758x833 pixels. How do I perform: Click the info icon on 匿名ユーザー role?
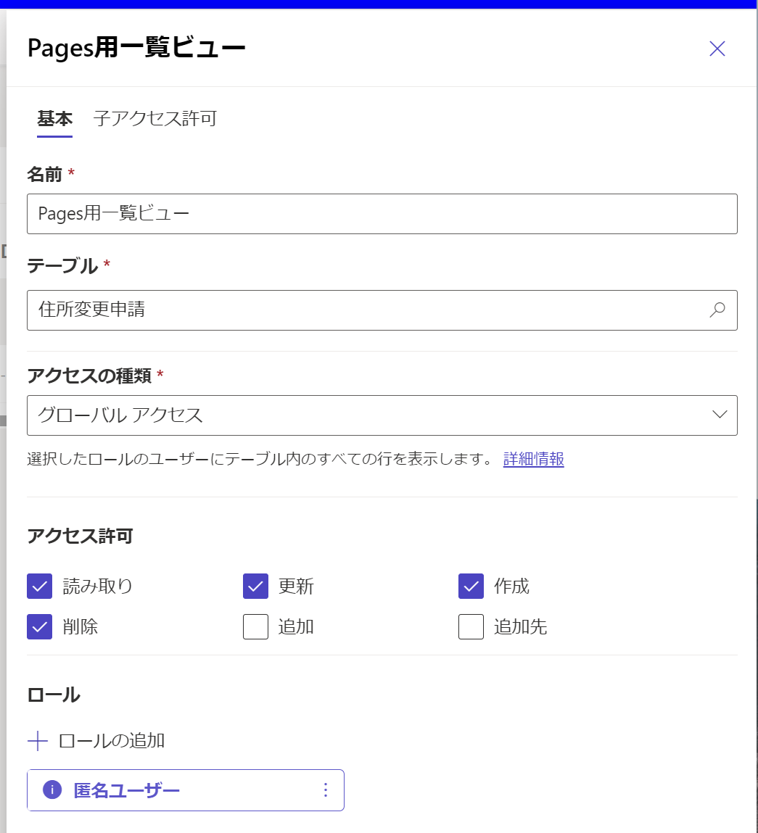[52, 790]
